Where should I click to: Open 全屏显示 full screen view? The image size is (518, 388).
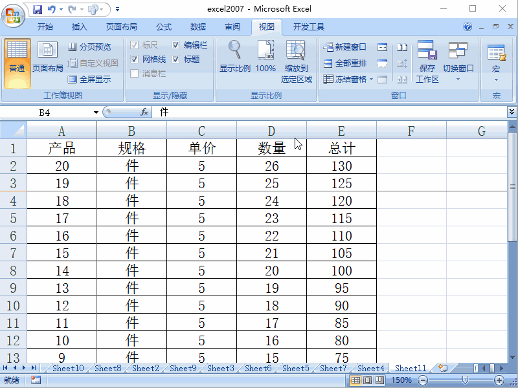[x=73, y=79]
